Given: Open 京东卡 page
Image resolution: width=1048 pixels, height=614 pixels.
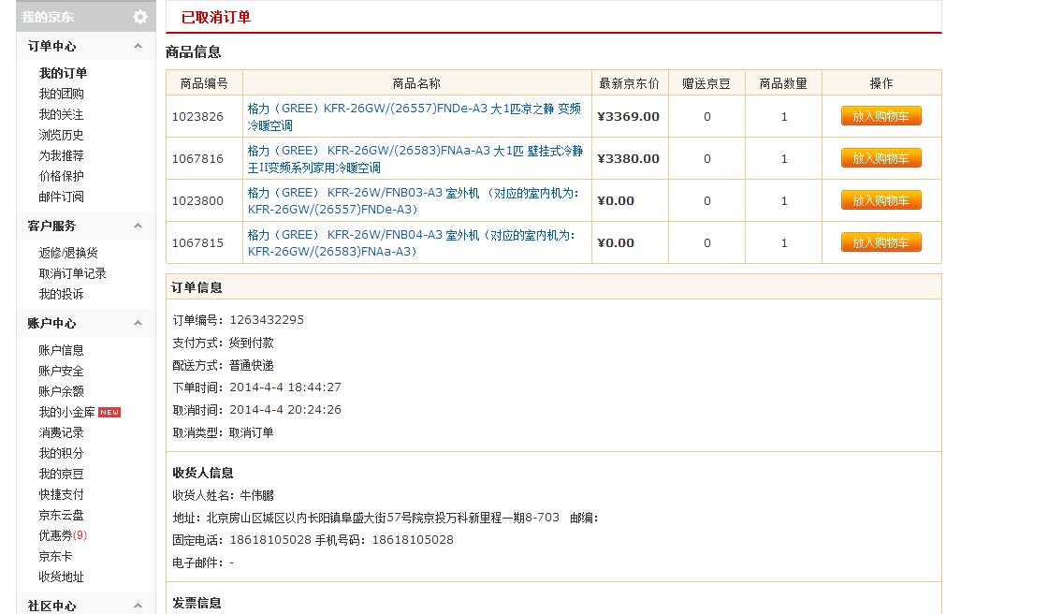Looking at the screenshot, I should (55, 557).
